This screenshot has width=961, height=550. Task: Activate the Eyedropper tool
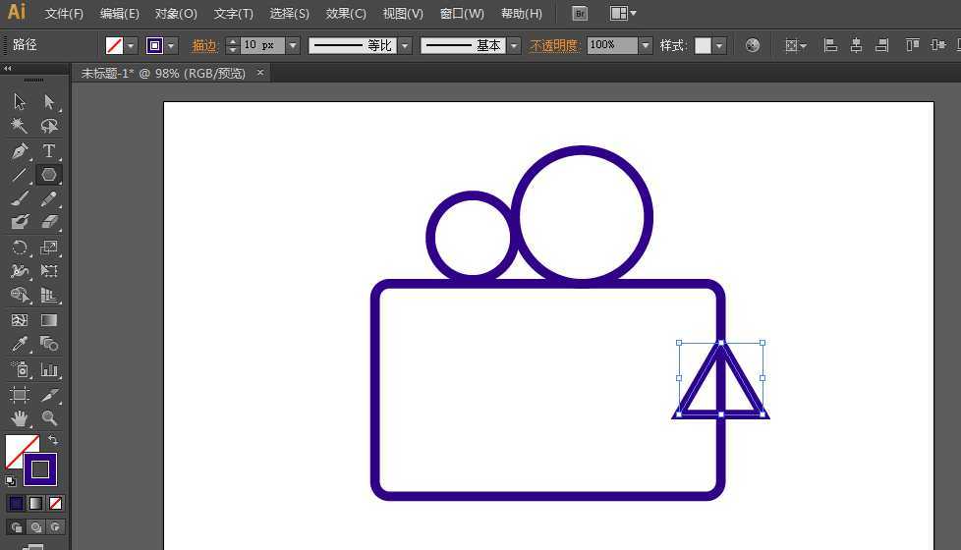click(20, 344)
